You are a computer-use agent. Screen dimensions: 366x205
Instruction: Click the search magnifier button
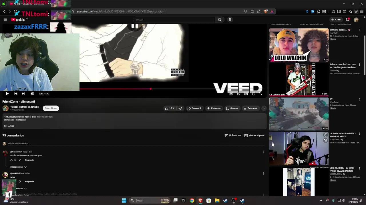coord(220,20)
